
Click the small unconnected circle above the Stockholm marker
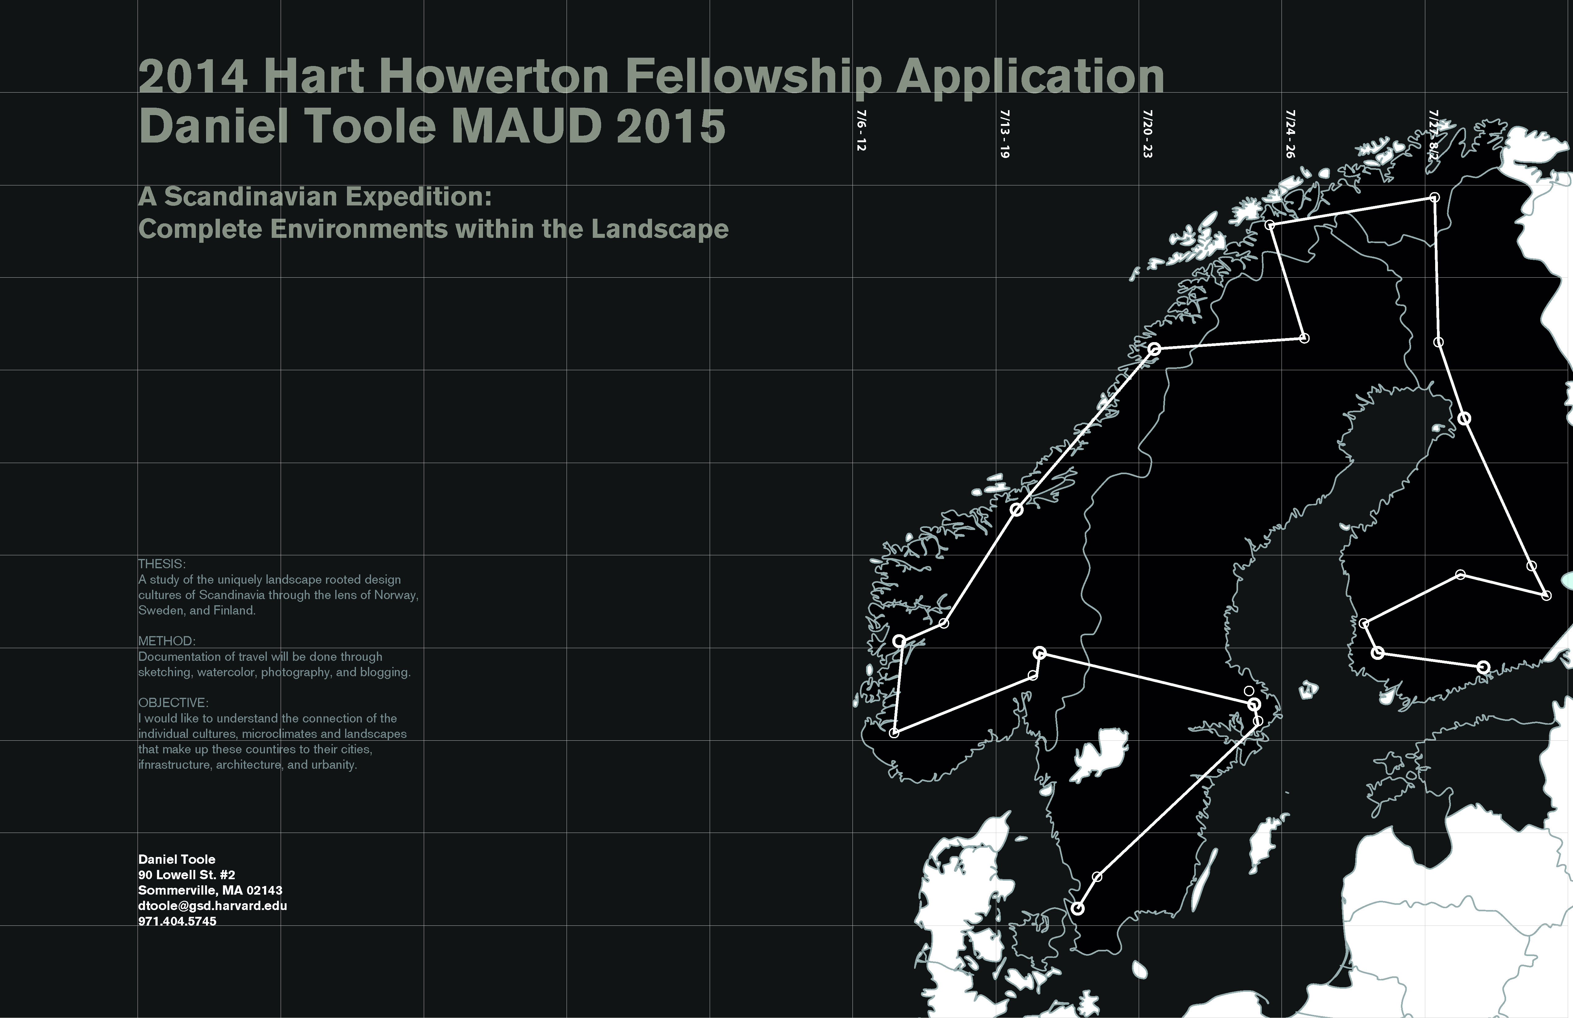[1249, 691]
